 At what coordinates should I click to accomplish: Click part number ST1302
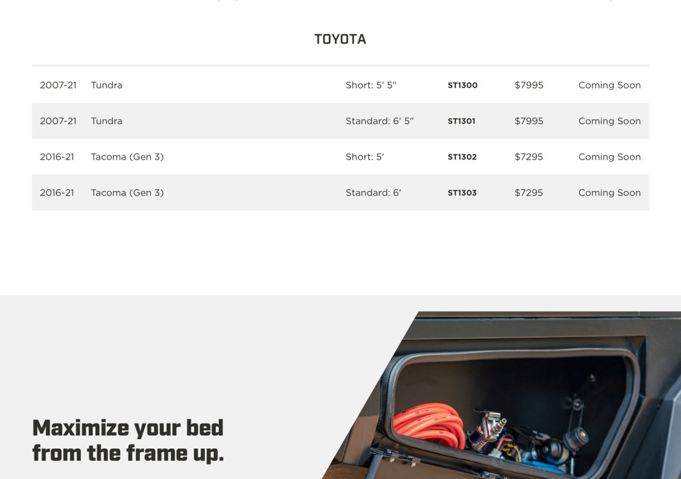[x=462, y=157]
